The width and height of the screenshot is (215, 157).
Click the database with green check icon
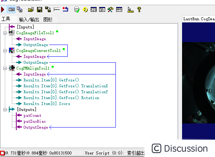tap(77, 10)
